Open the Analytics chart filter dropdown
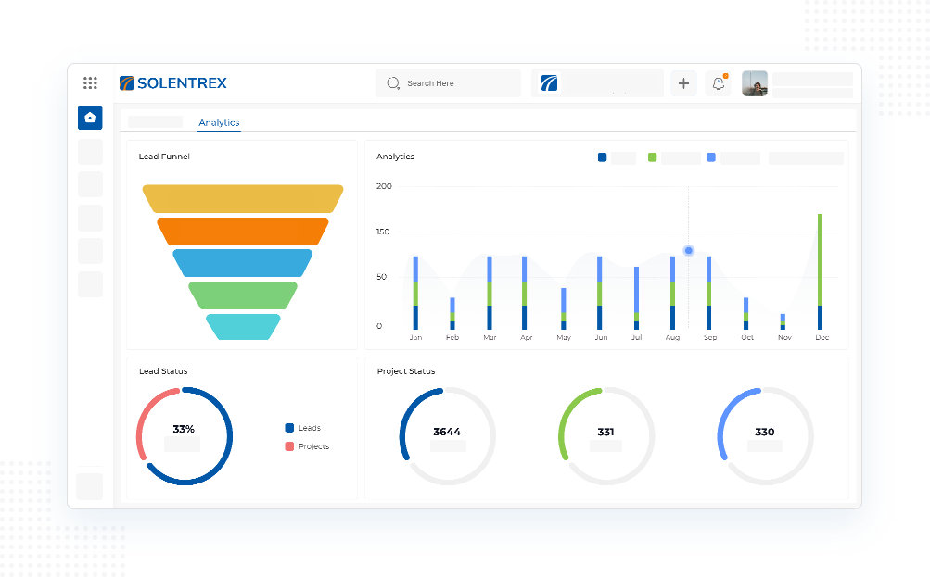Screen dimensions: 930x577 click(x=806, y=158)
